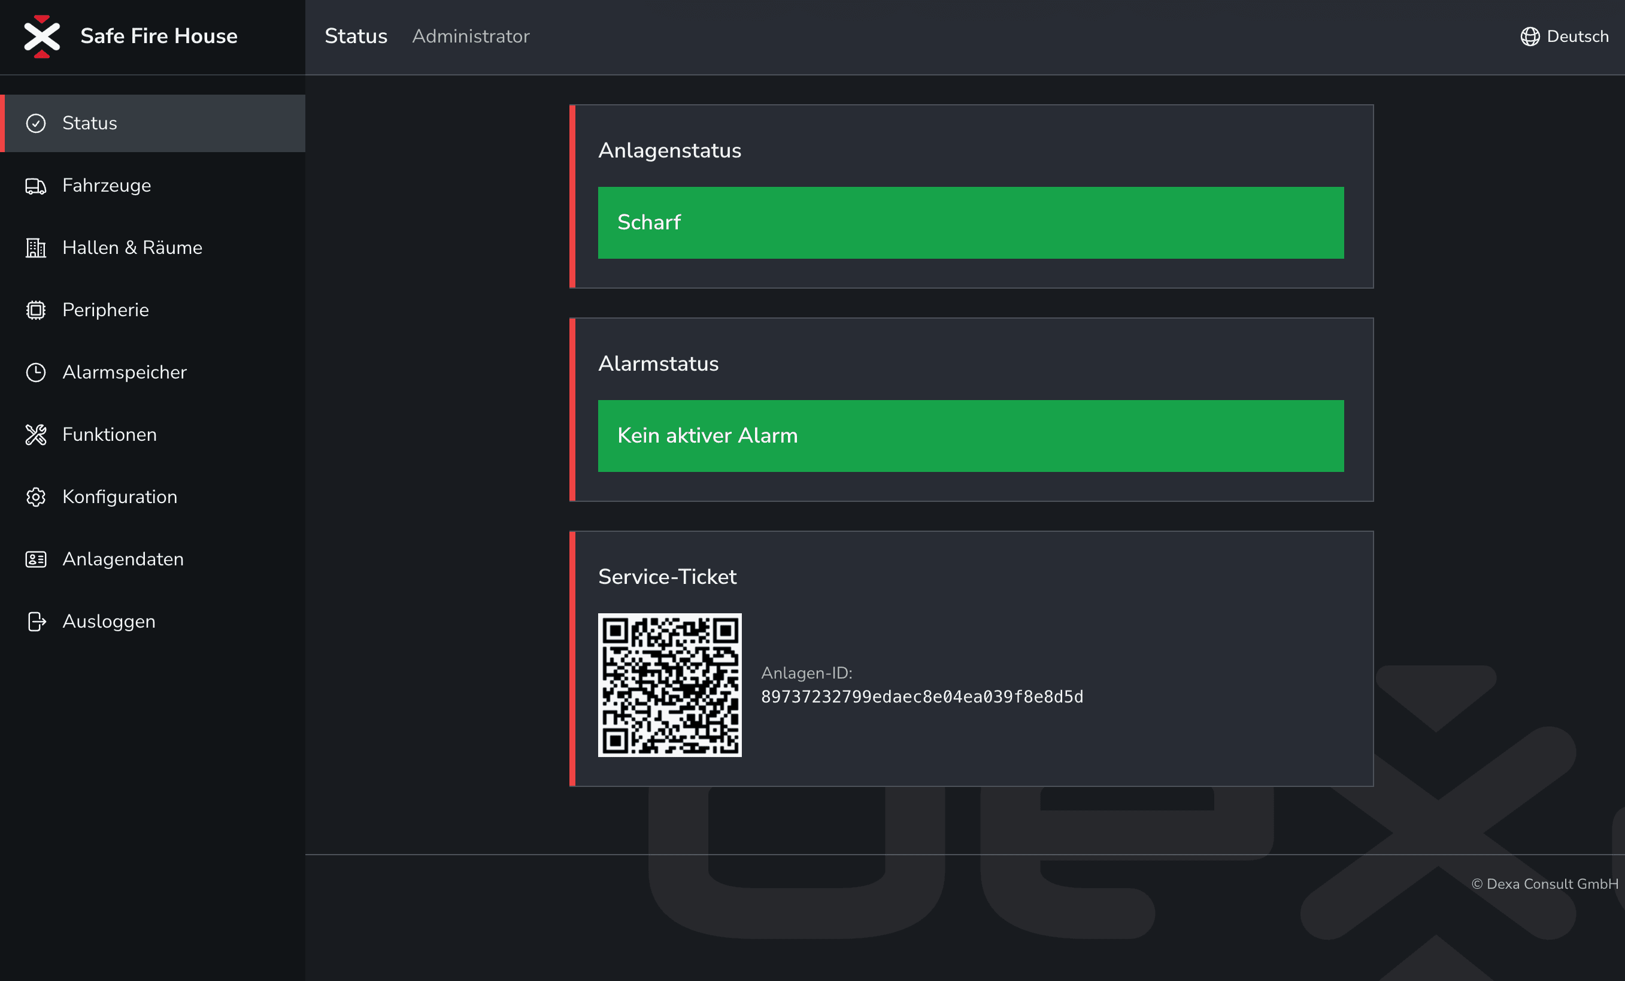This screenshot has height=981, width=1625.
Task: Click the Administrator label in header
Action: pos(470,37)
